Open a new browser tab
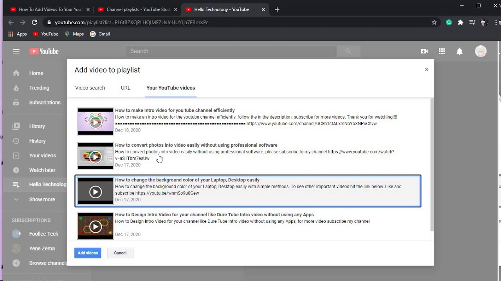Viewport: 501px width, 281px height. [x=277, y=9]
